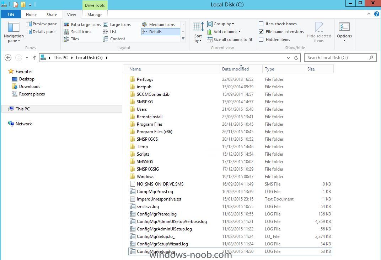Switch layout to Small icons
Viewport: 381px width, 260px height.
(x=77, y=32)
